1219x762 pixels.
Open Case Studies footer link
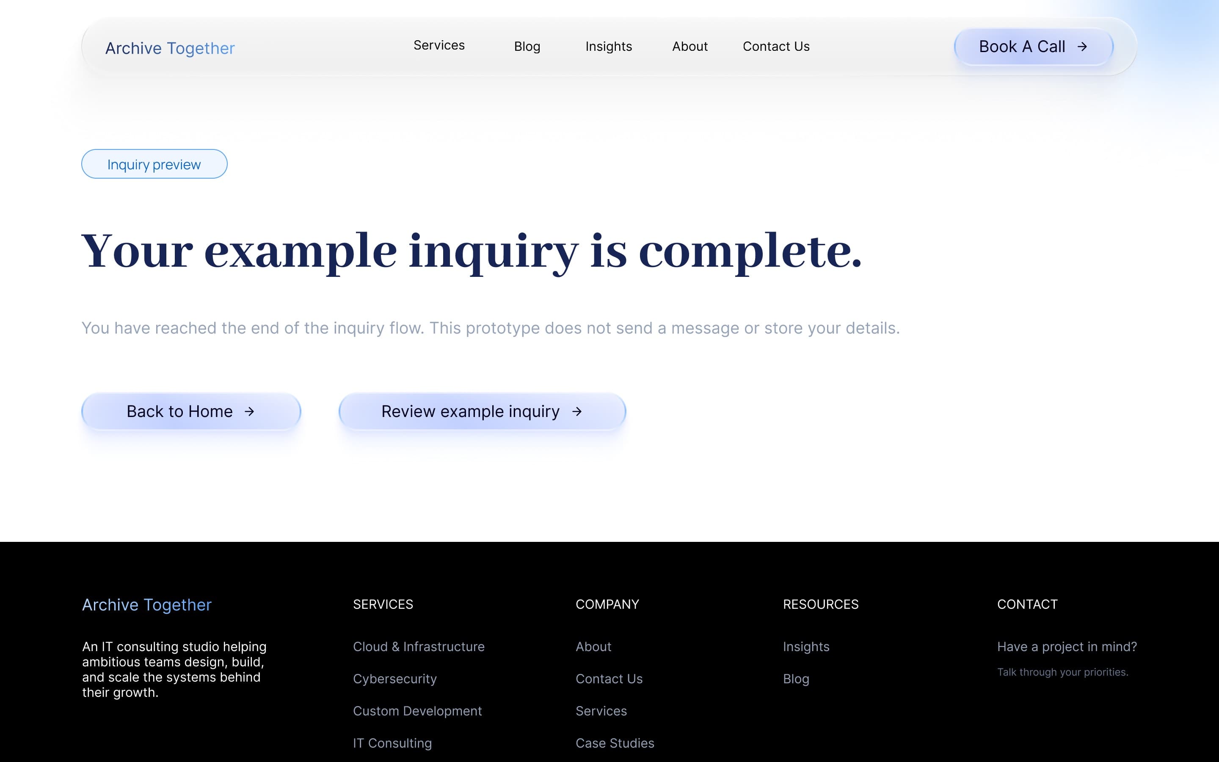pos(615,743)
